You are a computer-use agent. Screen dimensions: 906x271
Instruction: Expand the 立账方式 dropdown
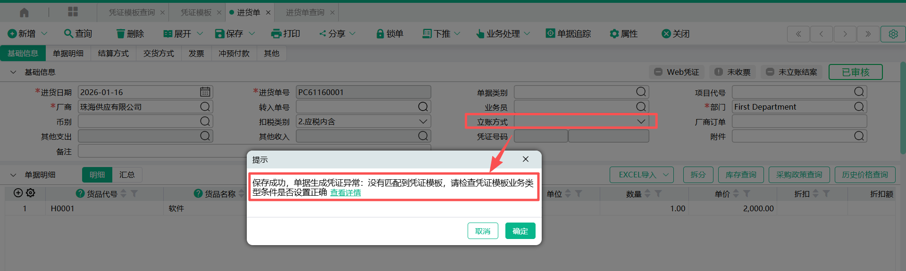[640, 121]
